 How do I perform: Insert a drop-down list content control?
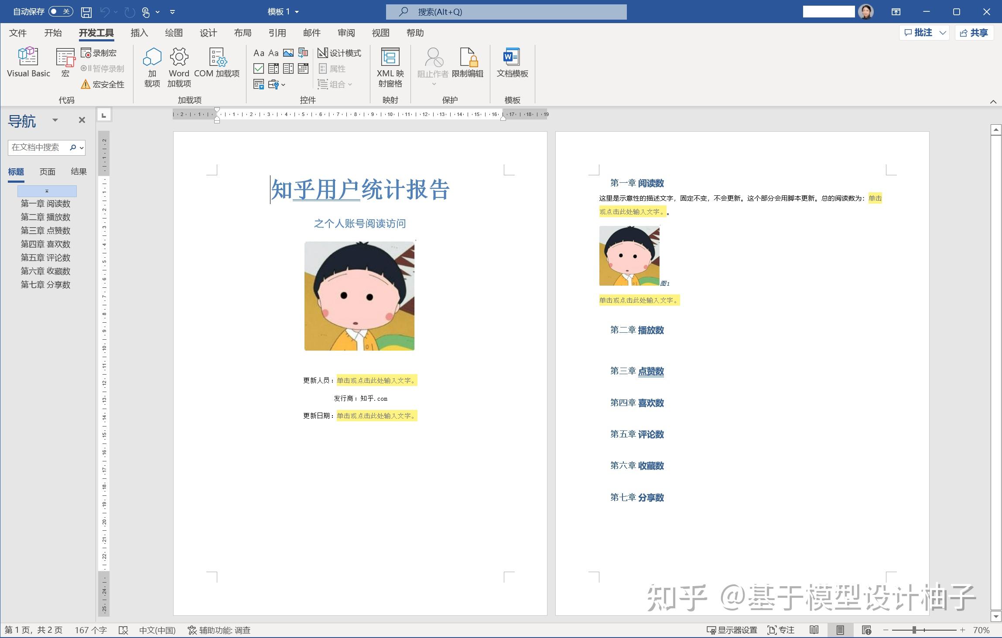coord(288,68)
